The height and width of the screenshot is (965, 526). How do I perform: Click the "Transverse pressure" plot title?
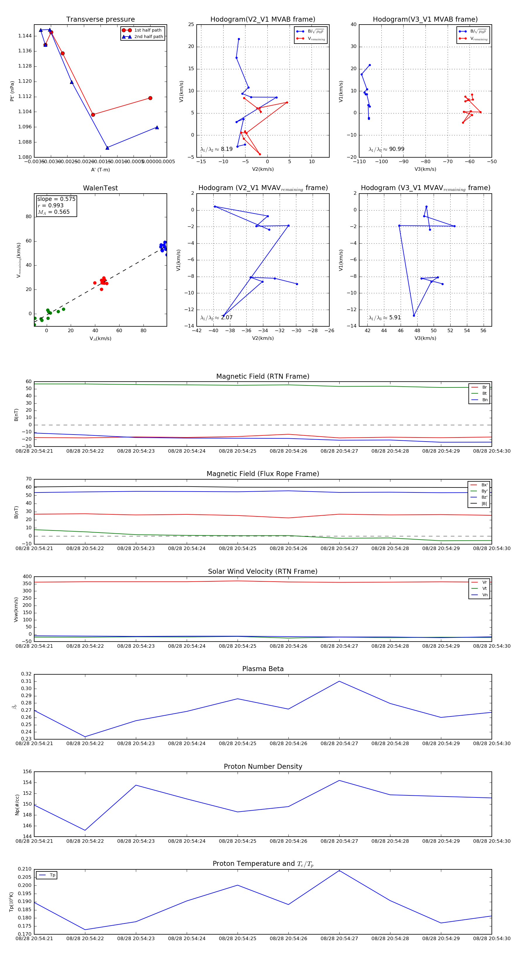coord(100,20)
